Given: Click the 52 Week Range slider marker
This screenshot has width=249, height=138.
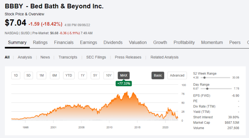Looking at the screenshot, I should coord(204,78).
